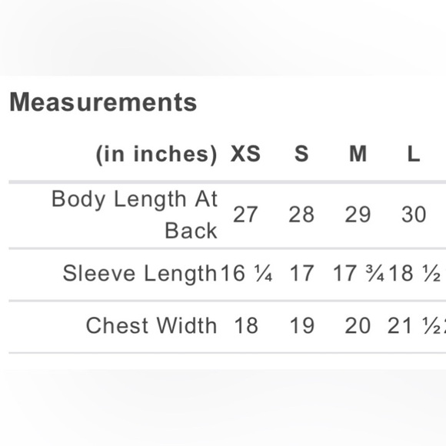Click body length value 29 for M

pos(358,215)
